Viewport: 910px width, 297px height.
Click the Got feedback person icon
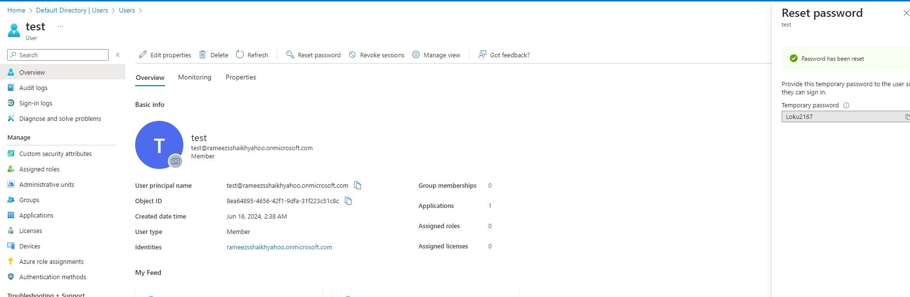click(482, 55)
